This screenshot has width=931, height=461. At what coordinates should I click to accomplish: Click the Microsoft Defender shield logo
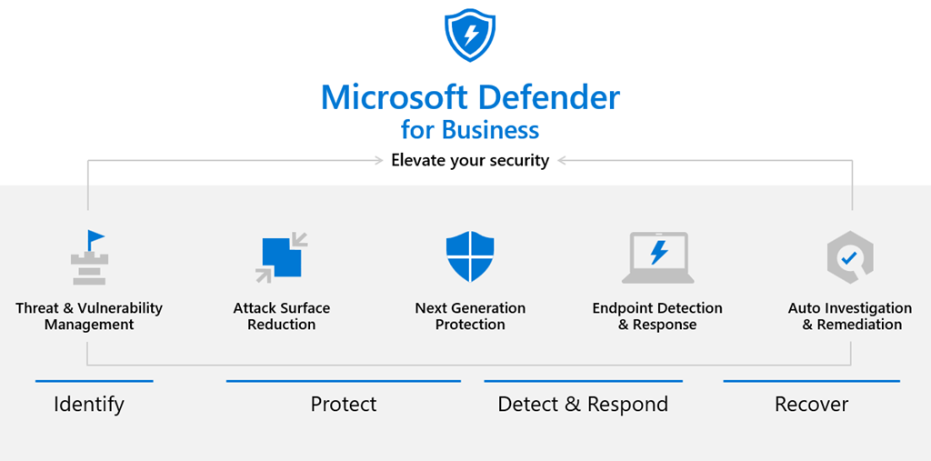point(470,34)
